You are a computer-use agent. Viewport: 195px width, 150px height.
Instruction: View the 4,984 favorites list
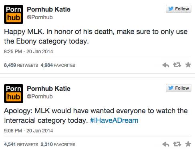(58, 65)
